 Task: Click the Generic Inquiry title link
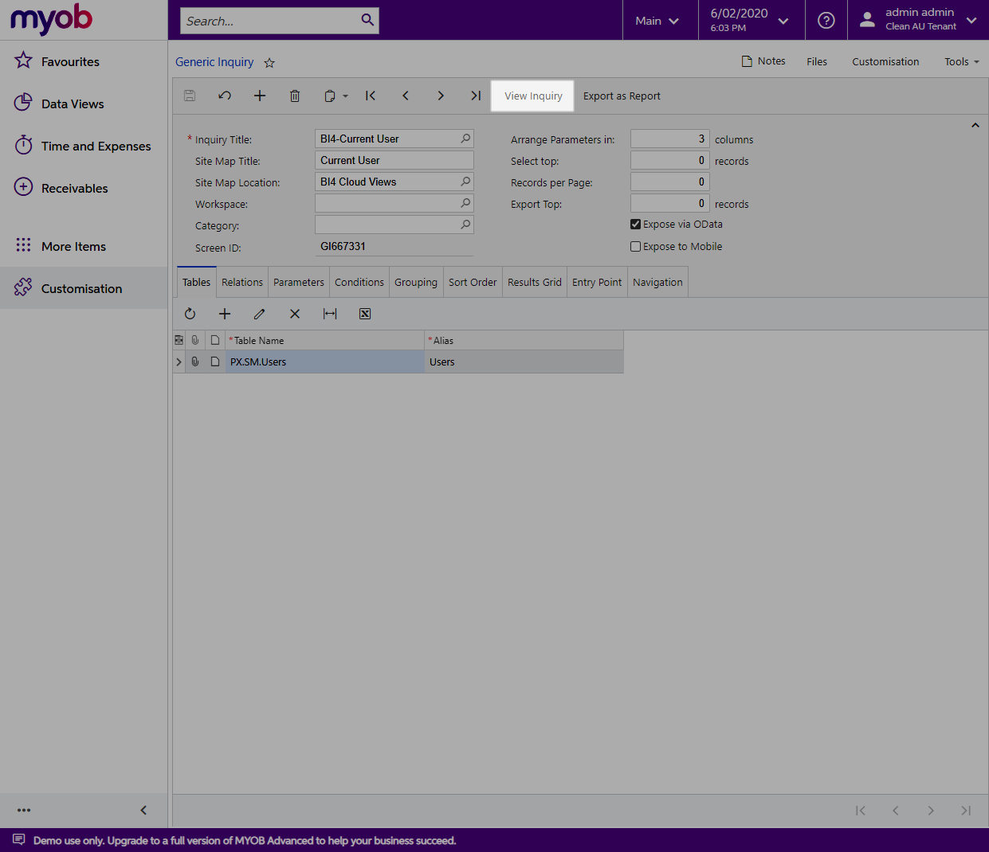click(214, 62)
